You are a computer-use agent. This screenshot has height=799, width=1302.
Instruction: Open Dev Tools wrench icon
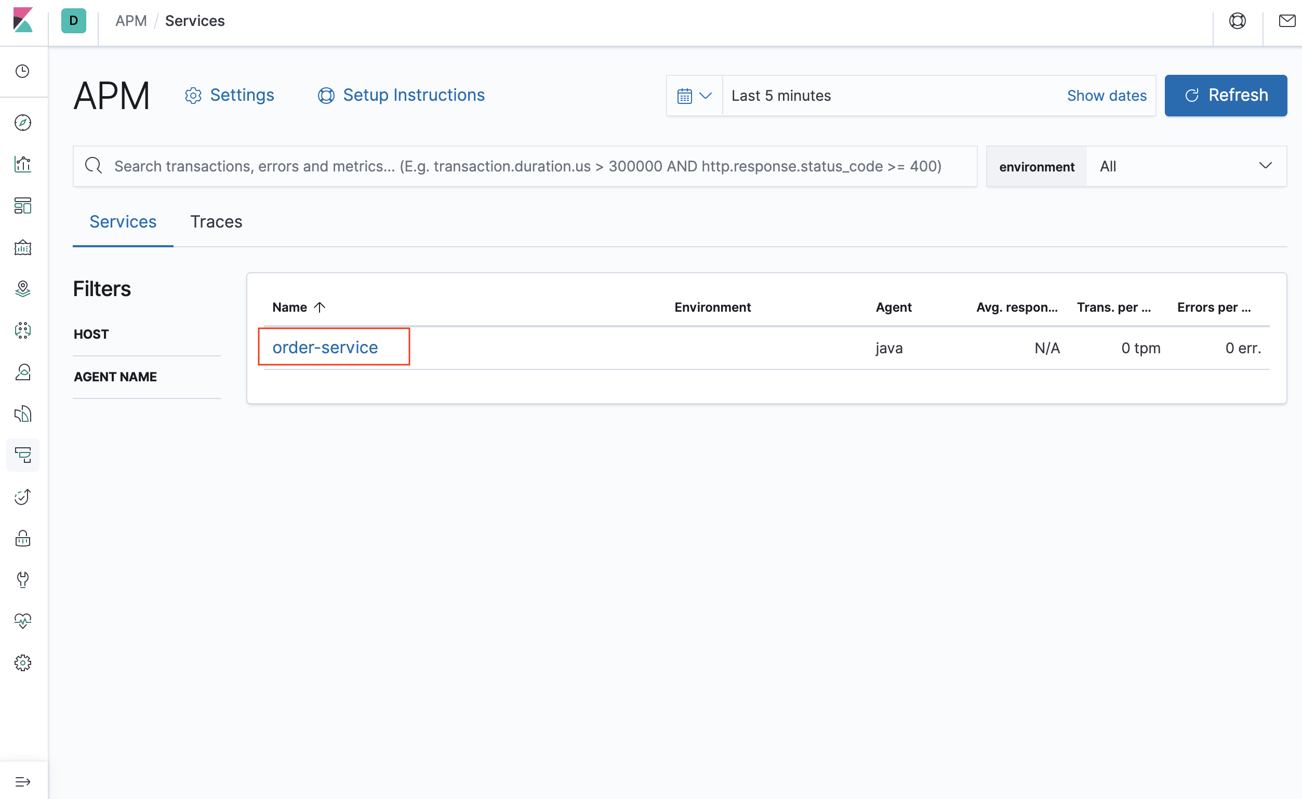[23, 579]
